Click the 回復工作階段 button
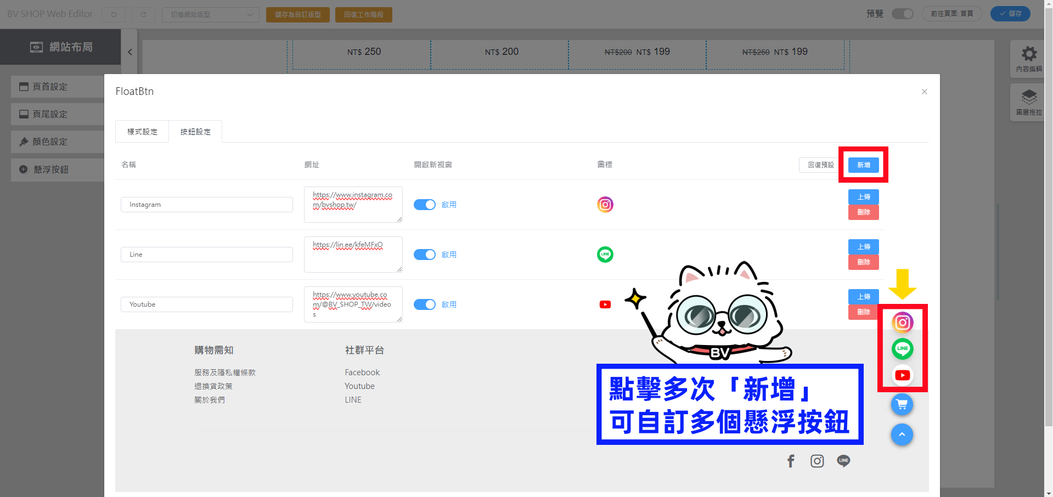Screen dimensions: 1053x497 tap(364, 15)
